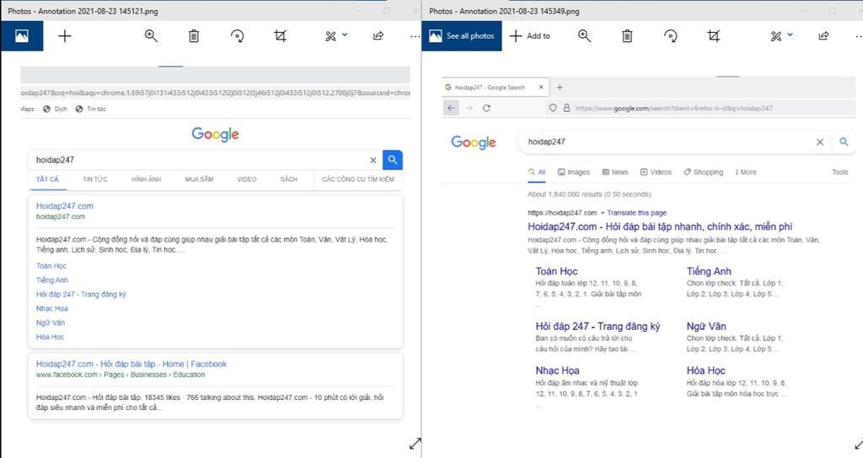Click Dịch bookmark in left browser bar

point(55,109)
